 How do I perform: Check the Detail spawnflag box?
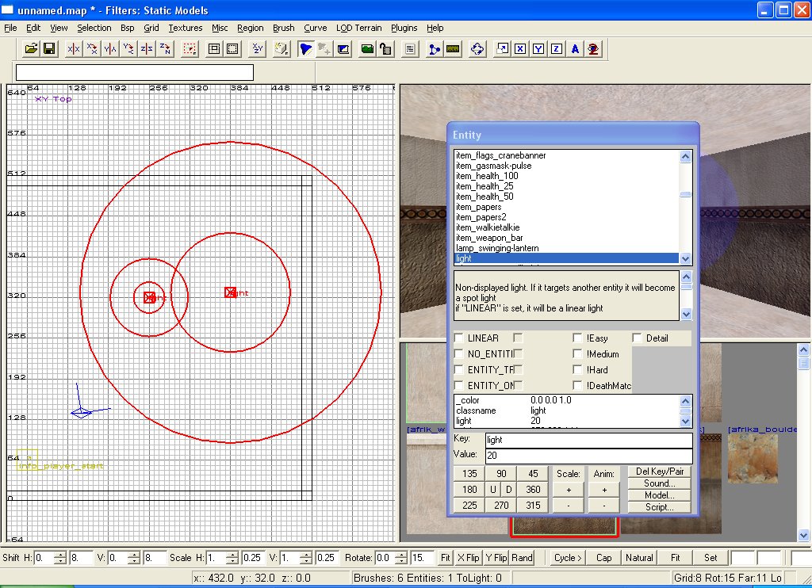click(638, 338)
